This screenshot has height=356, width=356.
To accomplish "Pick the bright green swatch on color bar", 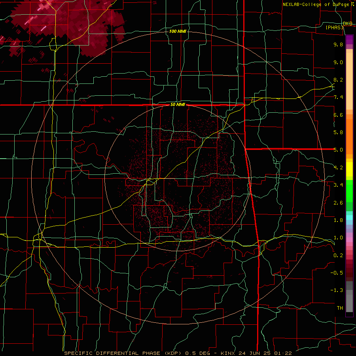I will point(349,191).
